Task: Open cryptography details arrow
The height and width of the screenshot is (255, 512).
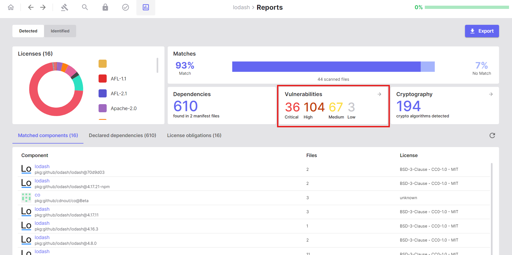Action: pos(491,94)
